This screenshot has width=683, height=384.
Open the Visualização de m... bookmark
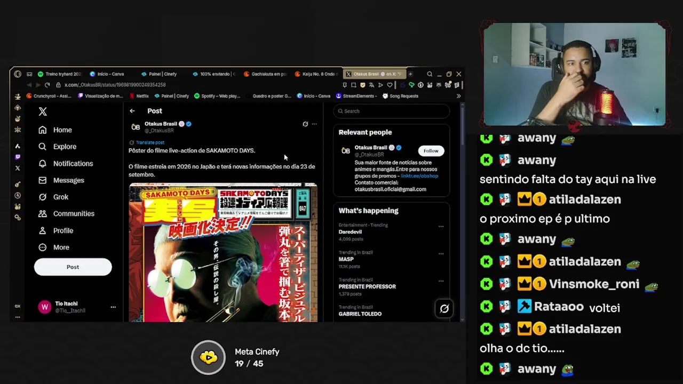tap(101, 96)
